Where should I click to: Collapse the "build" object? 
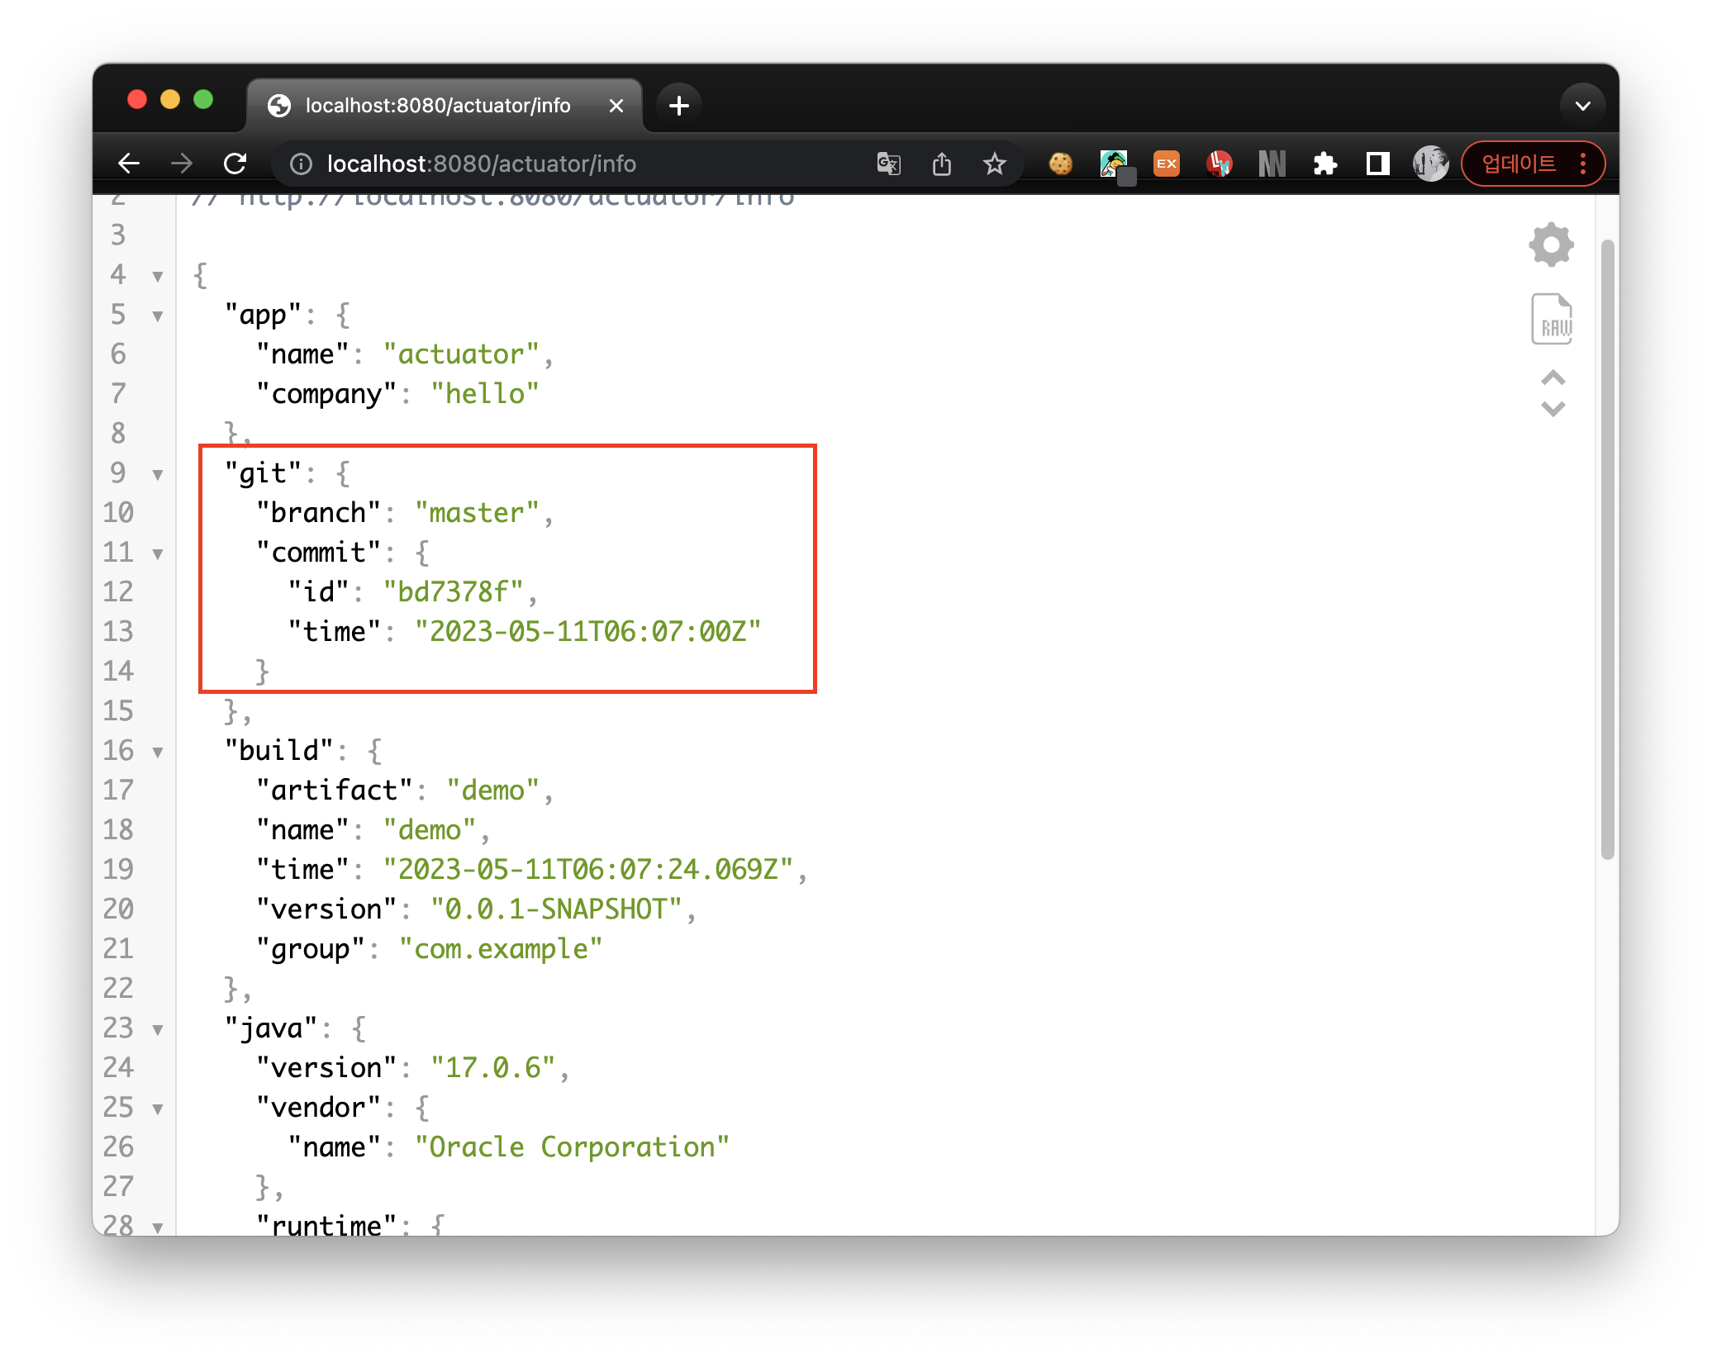[157, 752]
